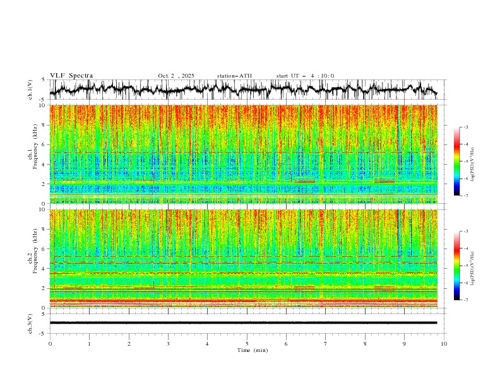Click the '-7' label on lower colorbar
500x386 pixels.
click(466, 300)
